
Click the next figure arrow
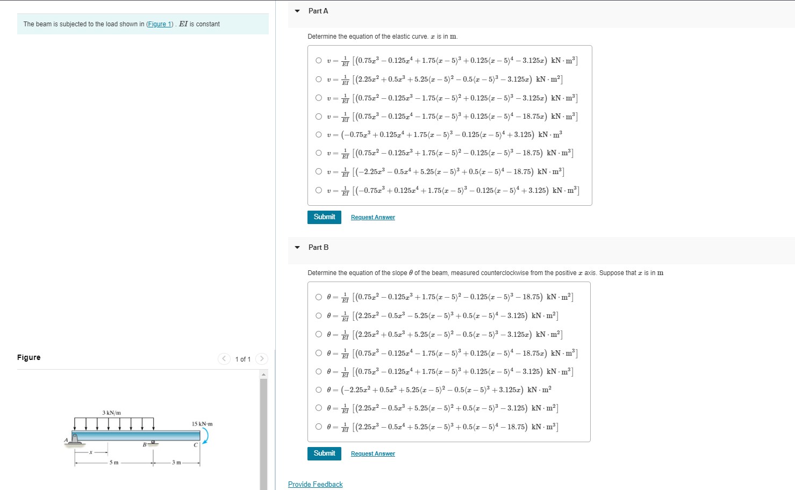tap(262, 359)
